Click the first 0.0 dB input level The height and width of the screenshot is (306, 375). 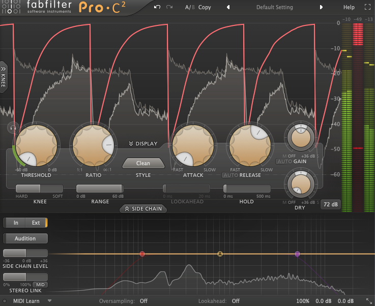[323, 301]
